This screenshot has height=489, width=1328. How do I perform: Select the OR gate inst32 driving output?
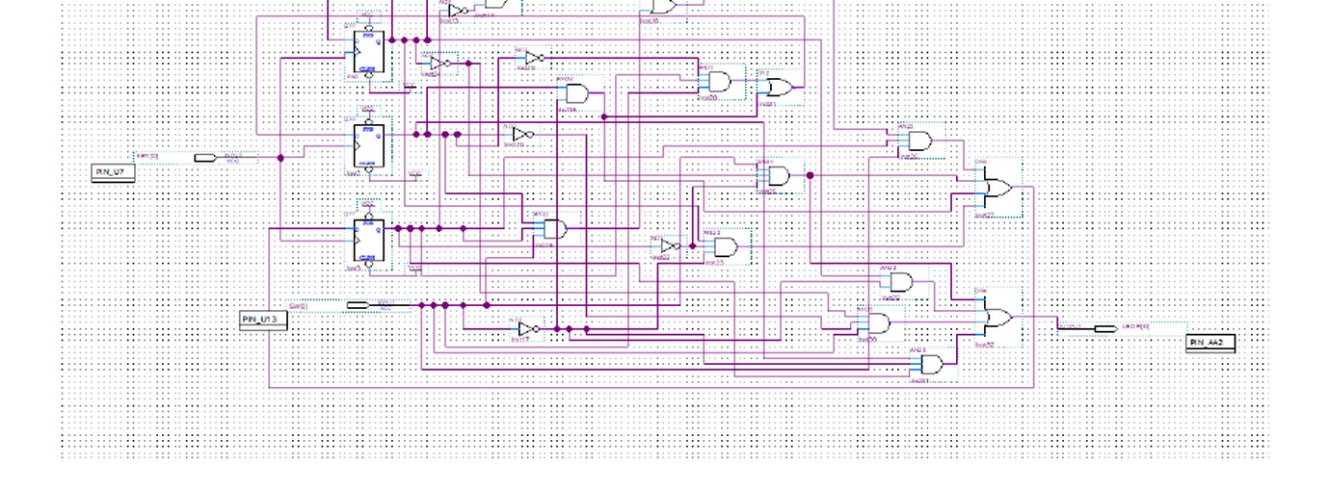coord(998,317)
